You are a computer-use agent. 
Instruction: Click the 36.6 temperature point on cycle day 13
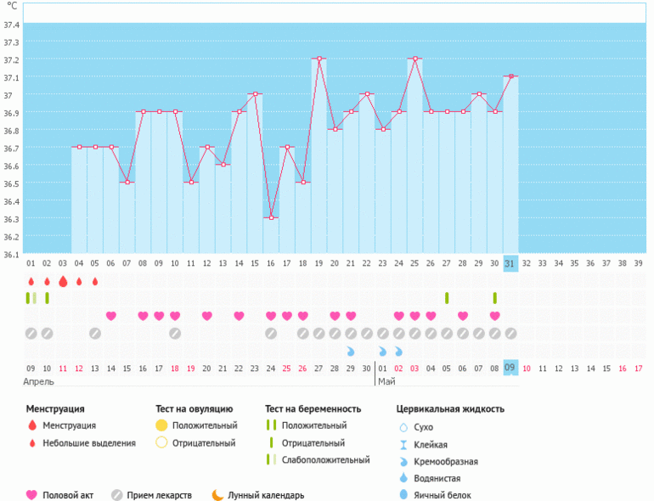pyautogui.click(x=223, y=165)
